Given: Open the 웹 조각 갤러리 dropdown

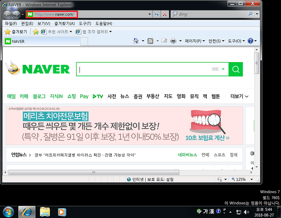Looking at the screenshot, I should (94, 32).
